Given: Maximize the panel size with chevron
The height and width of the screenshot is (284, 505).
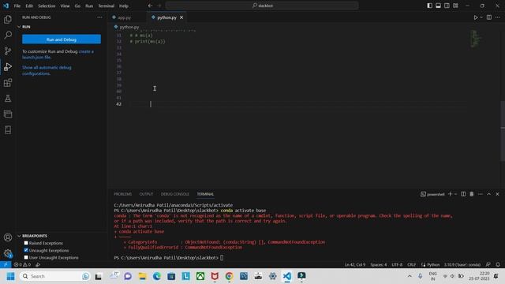Looking at the screenshot, I should (x=489, y=194).
